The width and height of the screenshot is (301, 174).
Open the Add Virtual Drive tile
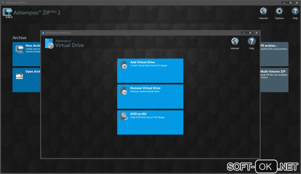150,71
